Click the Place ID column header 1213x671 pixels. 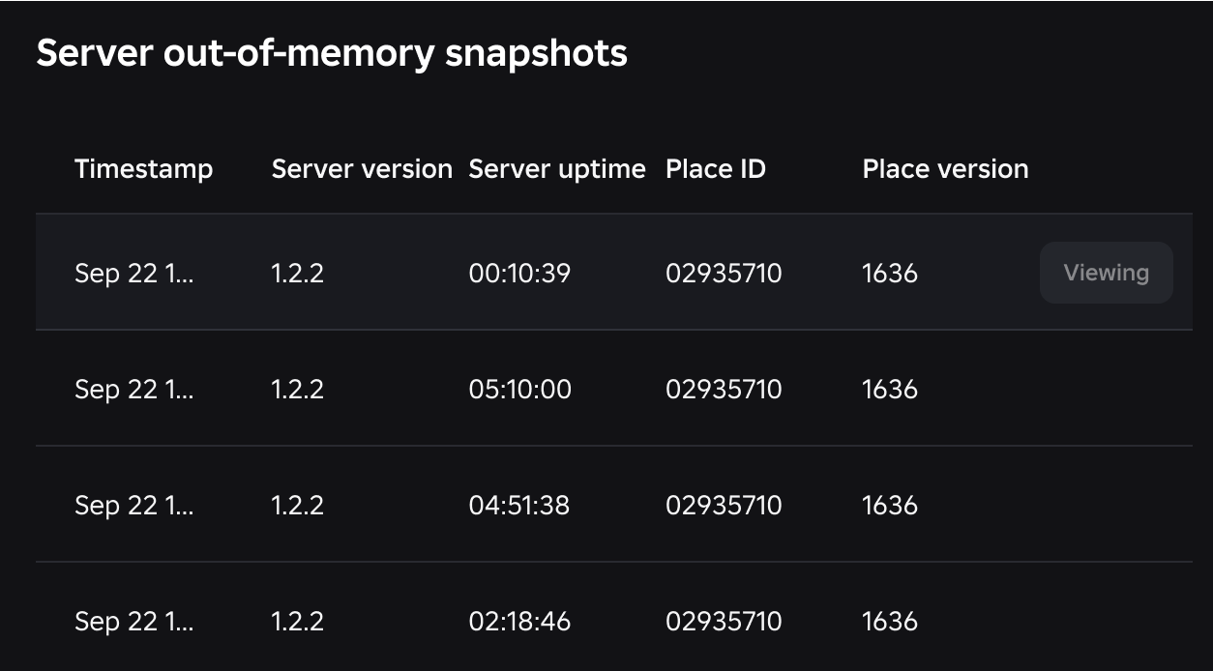(x=716, y=169)
